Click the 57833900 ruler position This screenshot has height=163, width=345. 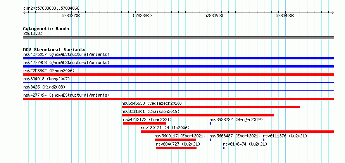pos(214,16)
